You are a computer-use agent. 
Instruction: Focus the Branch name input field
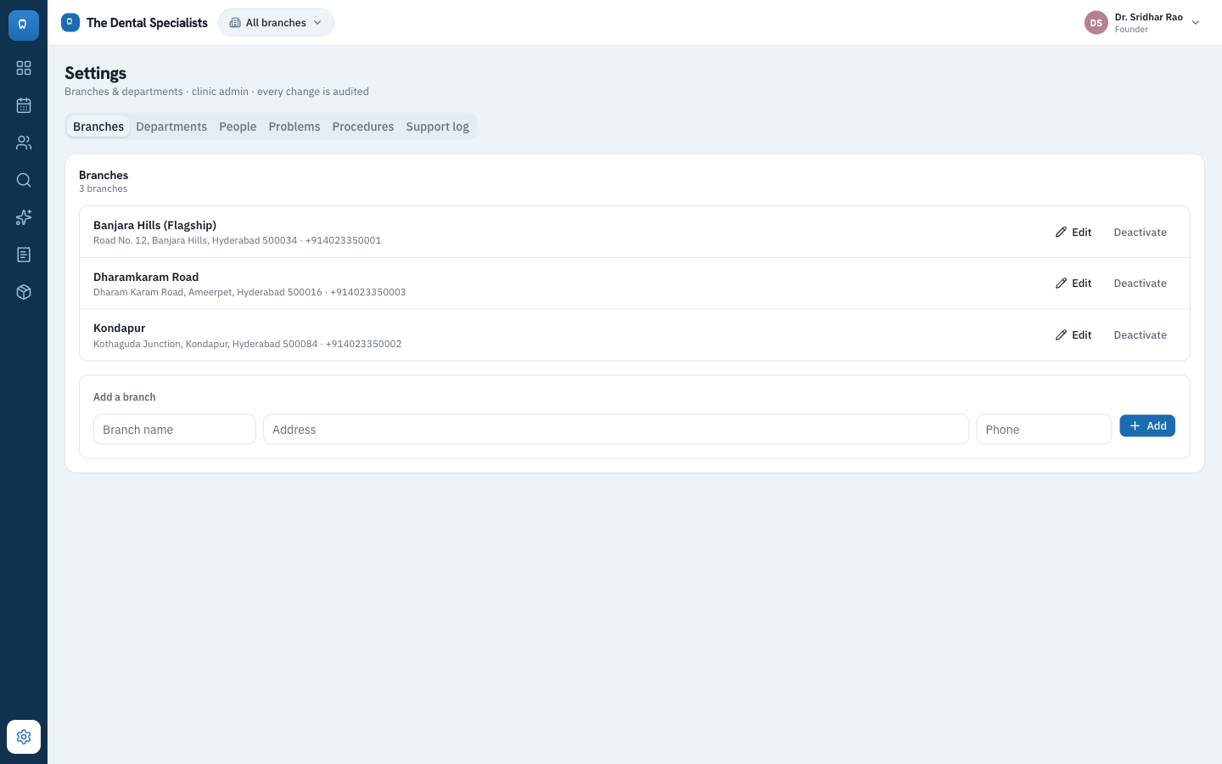[x=175, y=430]
